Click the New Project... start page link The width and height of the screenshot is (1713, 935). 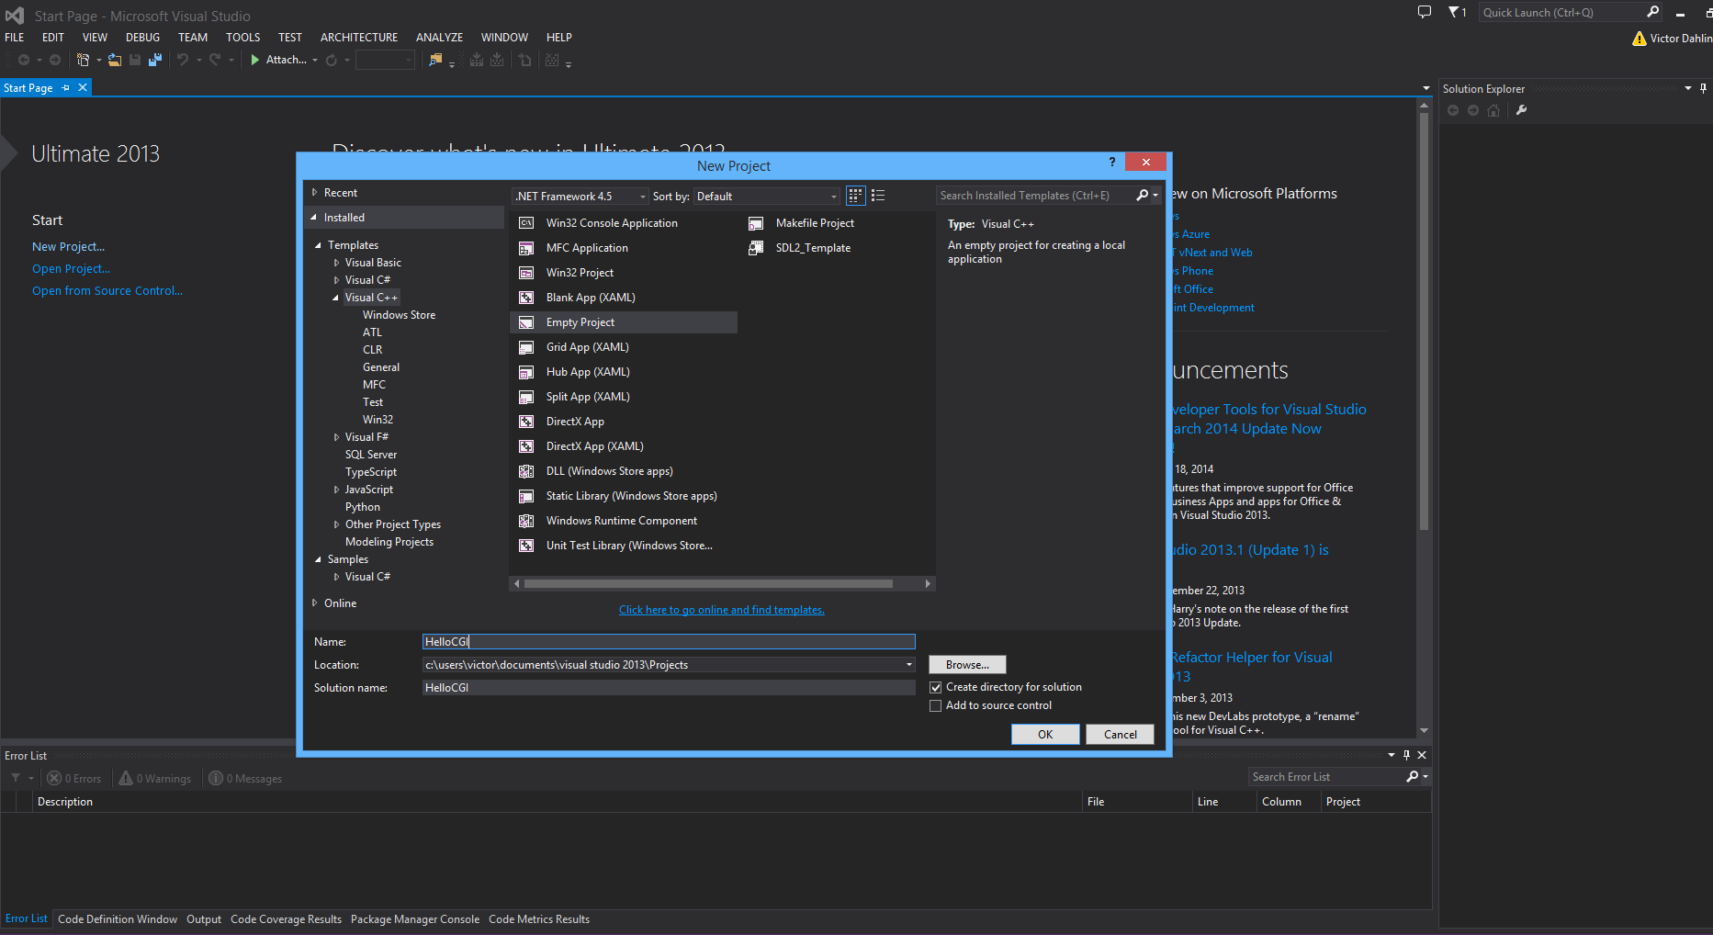69,247
